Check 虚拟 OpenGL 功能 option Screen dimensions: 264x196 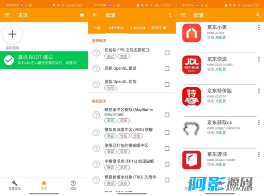(167, 85)
